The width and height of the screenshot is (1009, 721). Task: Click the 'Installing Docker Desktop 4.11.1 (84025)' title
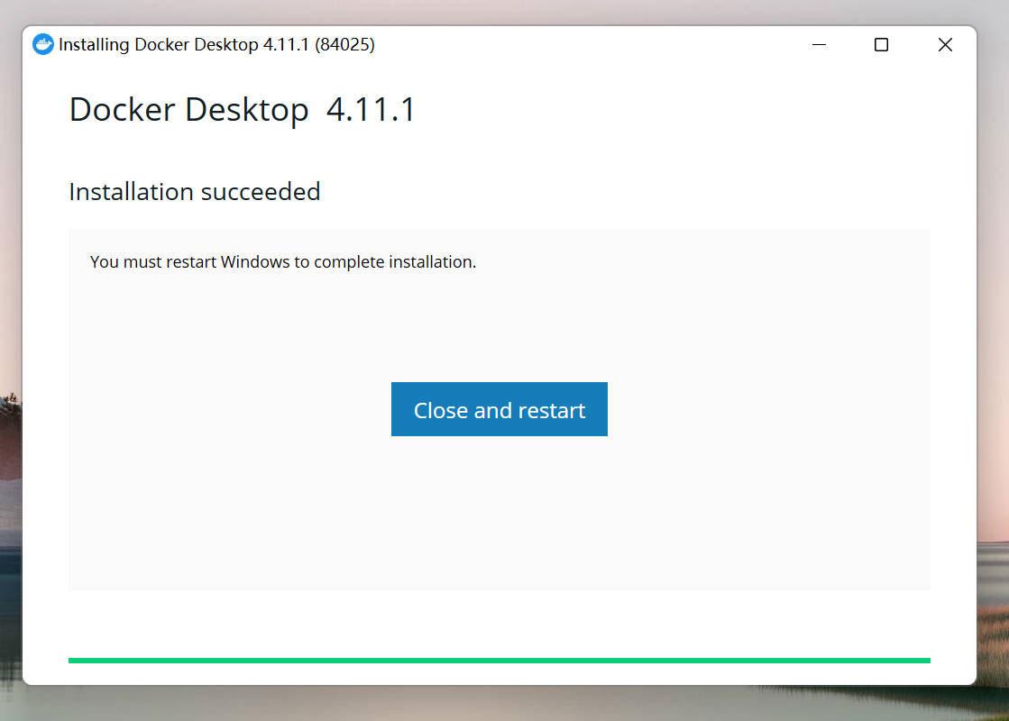(216, 44)
